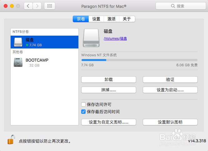Show all preferences grid icon
The height and width of the screenshot is (151, 208).
pyautogui.click(x=50, y=6)
